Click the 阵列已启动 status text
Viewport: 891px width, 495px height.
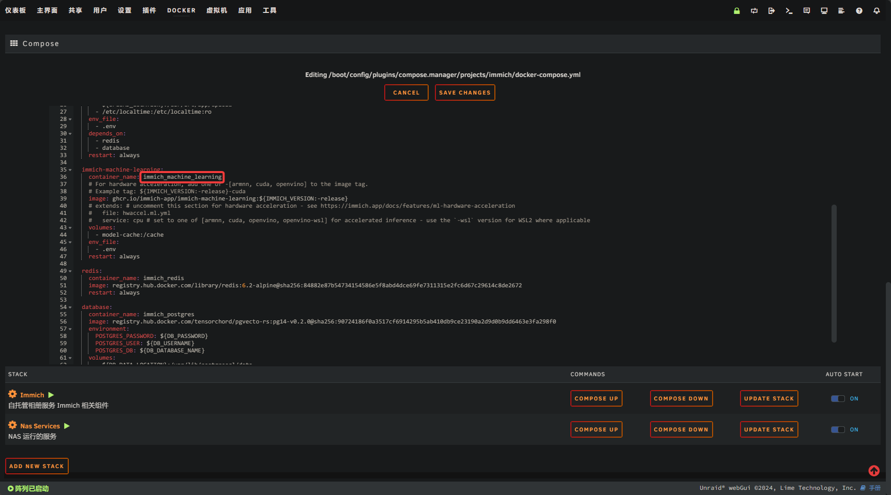click(x=32, y=488)
